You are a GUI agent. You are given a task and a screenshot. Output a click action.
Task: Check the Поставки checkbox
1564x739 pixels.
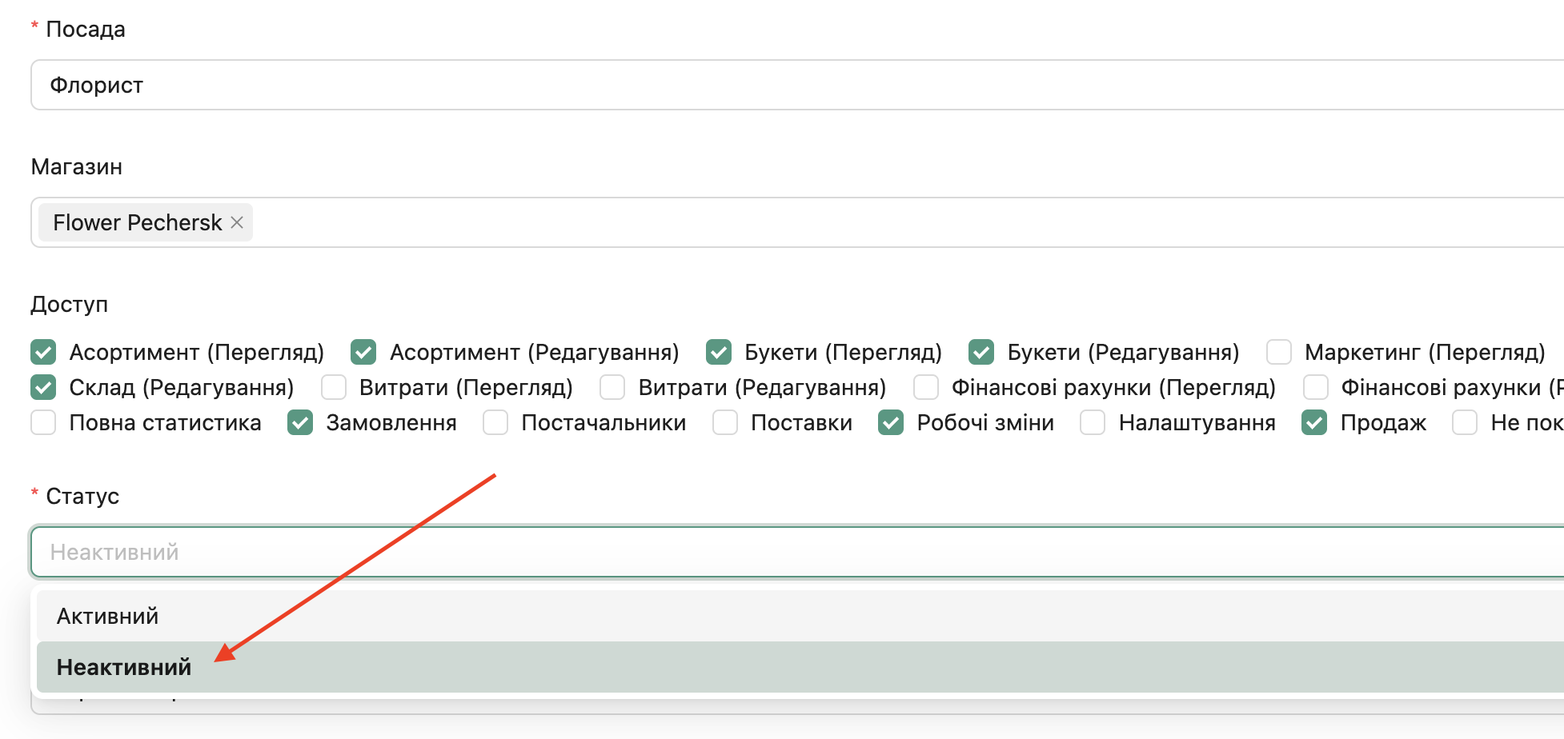coord(725,422)
